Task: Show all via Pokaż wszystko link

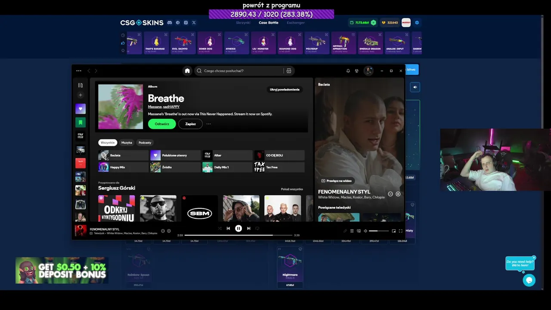Action: [292, 189]
